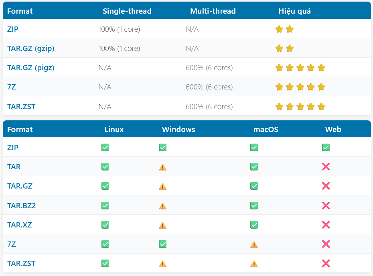
Task: Click the TAR Windows warning triangle icon
Action: click(x=162, y=167)
